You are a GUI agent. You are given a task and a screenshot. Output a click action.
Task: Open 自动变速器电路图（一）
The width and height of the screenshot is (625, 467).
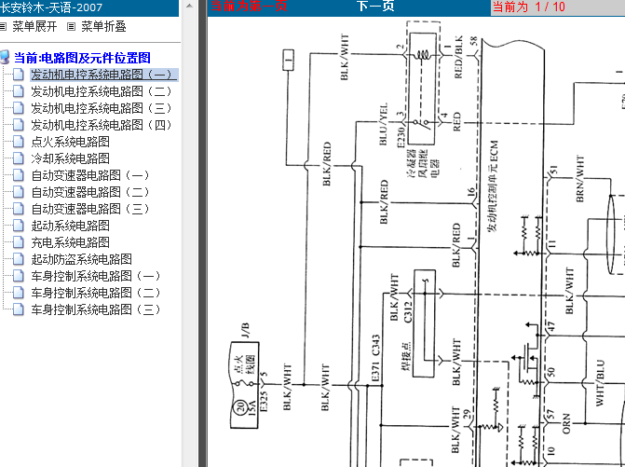tap(90, 175)
